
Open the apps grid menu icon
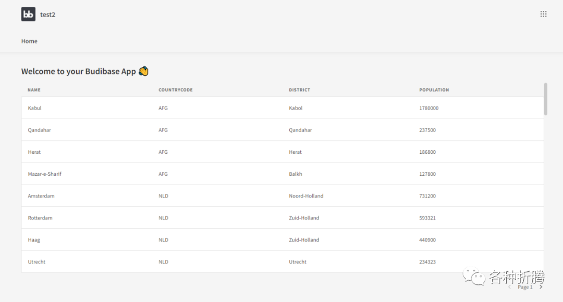543,14
